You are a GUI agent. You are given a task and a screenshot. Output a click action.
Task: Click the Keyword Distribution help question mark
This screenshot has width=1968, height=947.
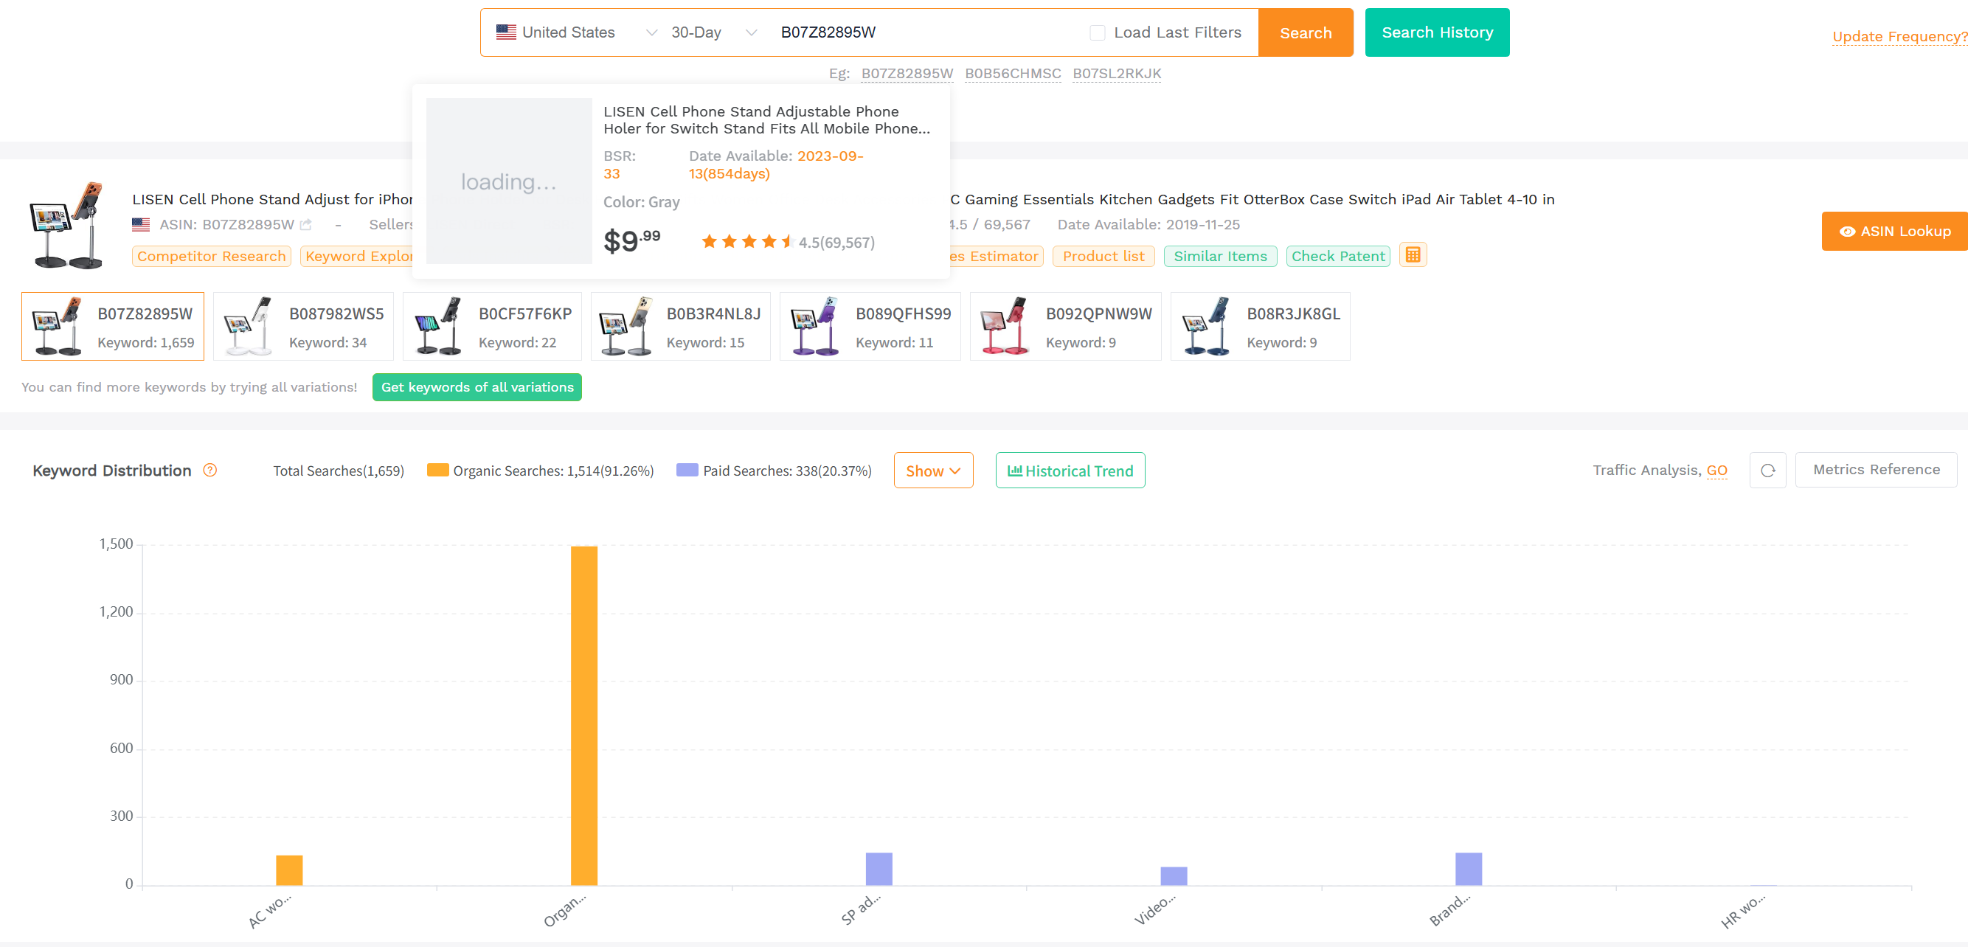pos(210,471)
